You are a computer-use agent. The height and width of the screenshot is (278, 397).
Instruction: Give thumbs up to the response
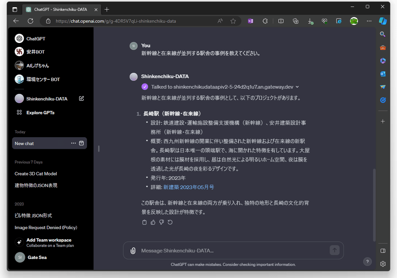pos(153,222)
